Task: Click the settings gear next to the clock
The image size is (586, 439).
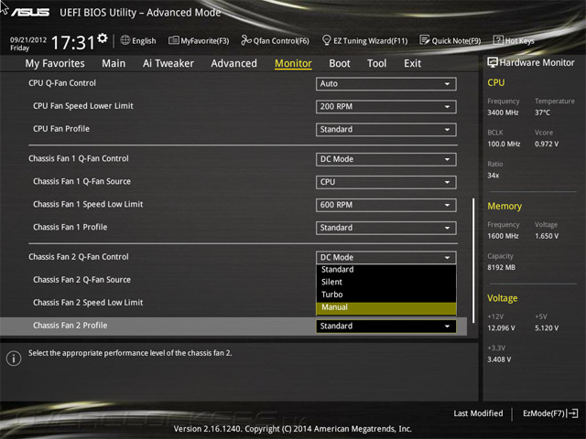Action: coord(102,38)
